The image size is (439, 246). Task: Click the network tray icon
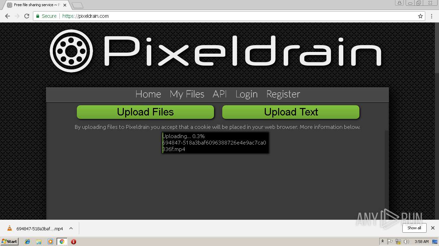click(398, 242)
